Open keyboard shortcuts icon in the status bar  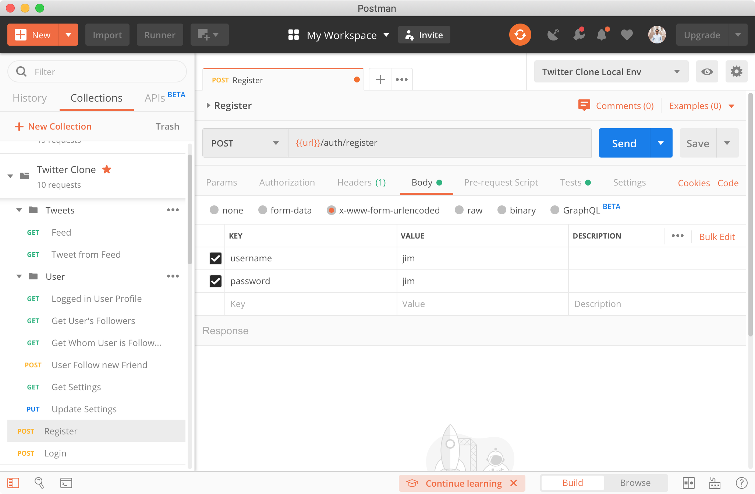(715, 483)
